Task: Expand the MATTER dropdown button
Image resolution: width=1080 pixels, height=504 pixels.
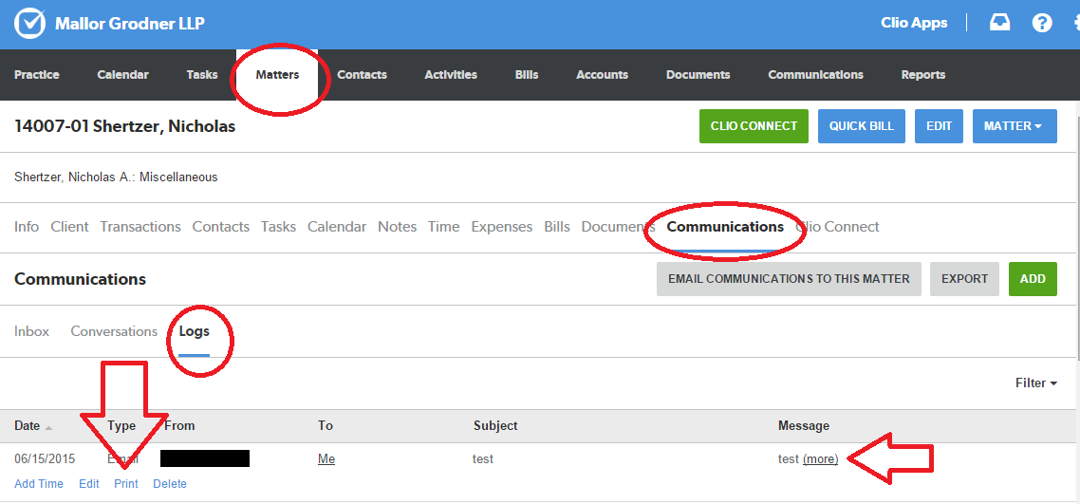Action: (1015, 126)
